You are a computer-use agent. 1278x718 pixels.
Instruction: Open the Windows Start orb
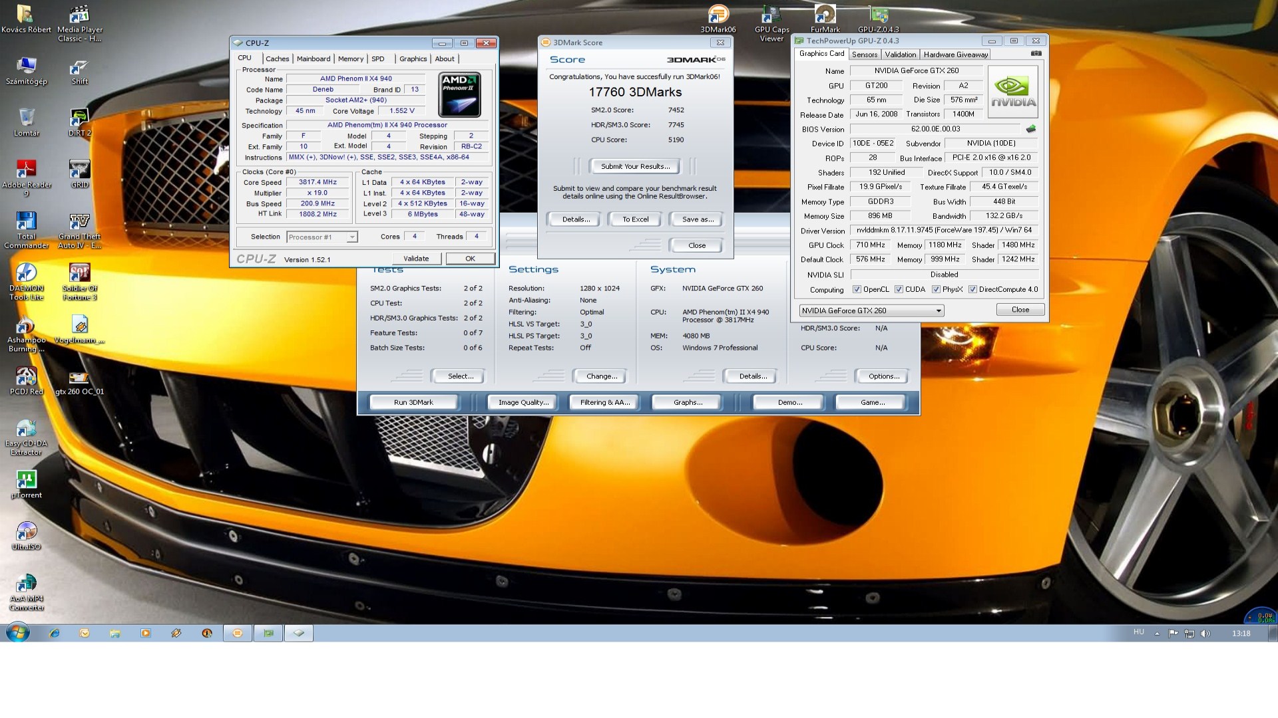[x=18, y=633]
